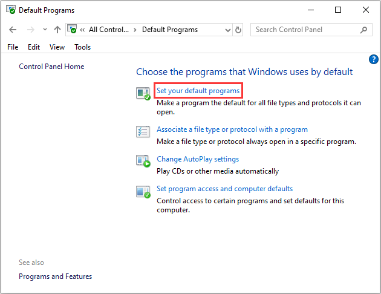Viewport: 381px width, 294px height.
Task: Click the program access defaults icon
Action: pos(143,192)
